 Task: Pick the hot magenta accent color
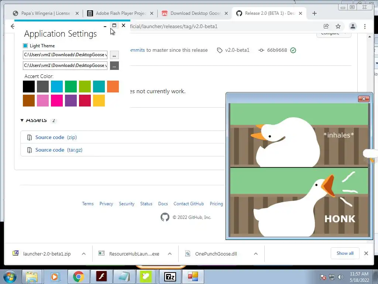click(x=56, y=101)
